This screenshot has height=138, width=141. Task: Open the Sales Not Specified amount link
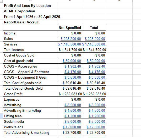[x=71, y=39]
